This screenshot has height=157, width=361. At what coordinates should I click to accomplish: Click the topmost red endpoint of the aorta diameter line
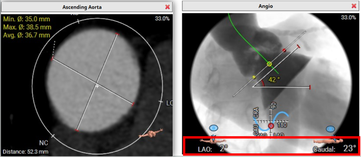[x=117, y=34]
